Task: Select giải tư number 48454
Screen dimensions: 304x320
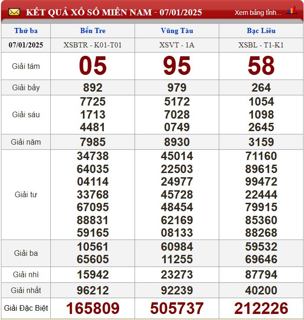Action: coord(177,207)
